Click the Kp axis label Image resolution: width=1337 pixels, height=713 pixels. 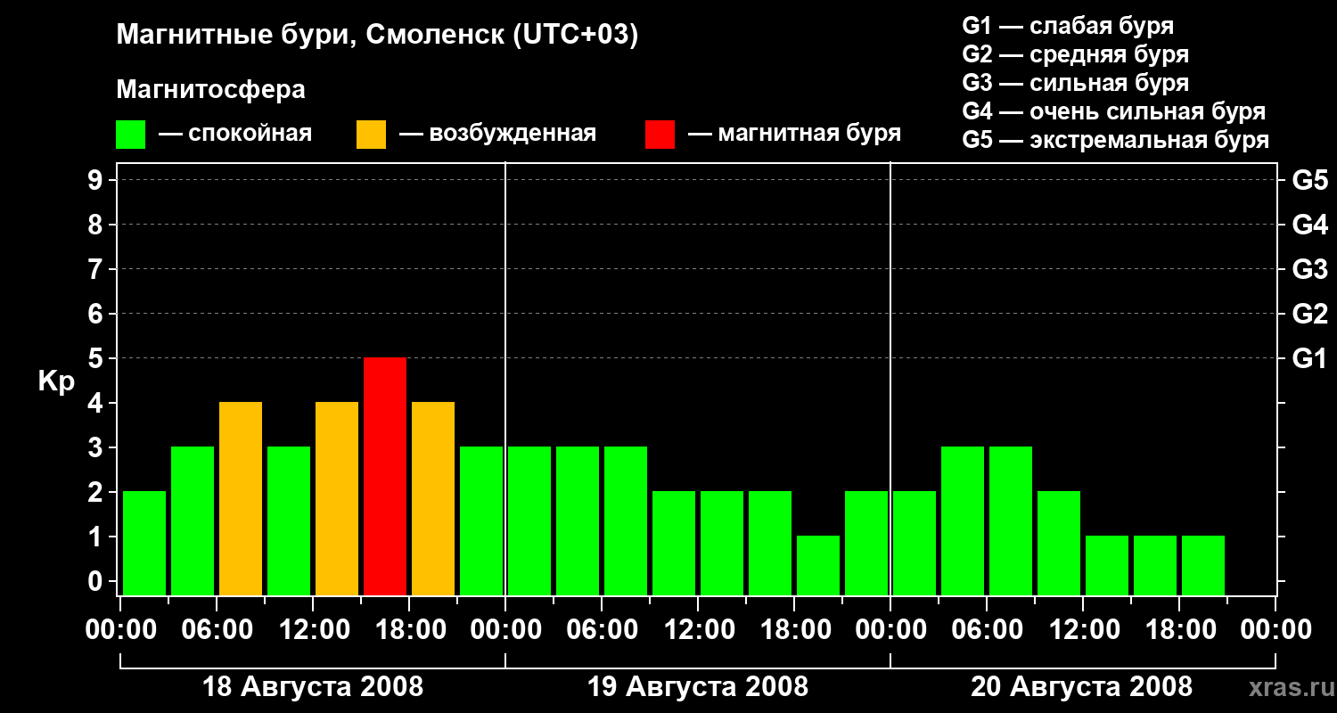[56, 381]
